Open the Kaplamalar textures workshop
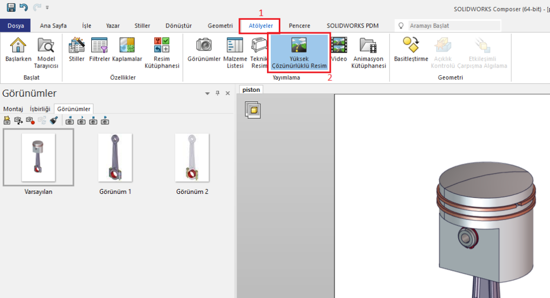 pyautogui.click(x=127, y=53)
